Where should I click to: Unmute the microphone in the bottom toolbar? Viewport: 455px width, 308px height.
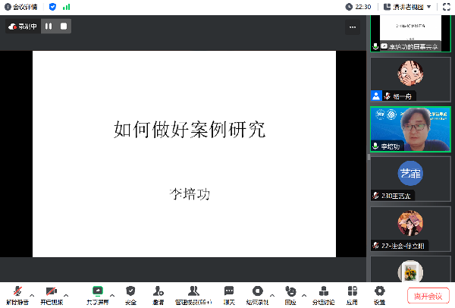click(x=17, y=292)
